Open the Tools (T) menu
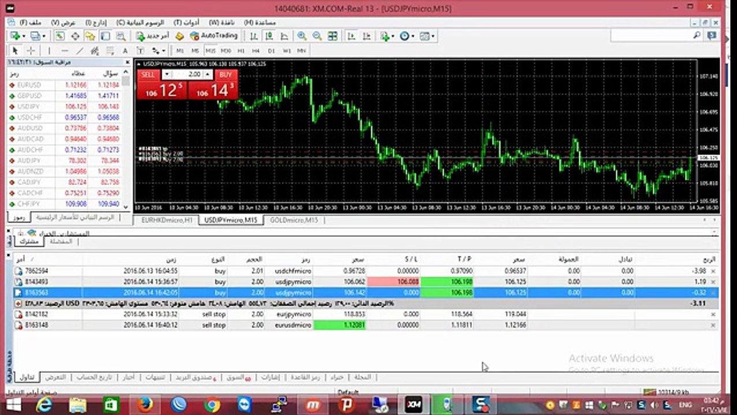Screen dimensions: 737x415 click(x=186, y=22)
